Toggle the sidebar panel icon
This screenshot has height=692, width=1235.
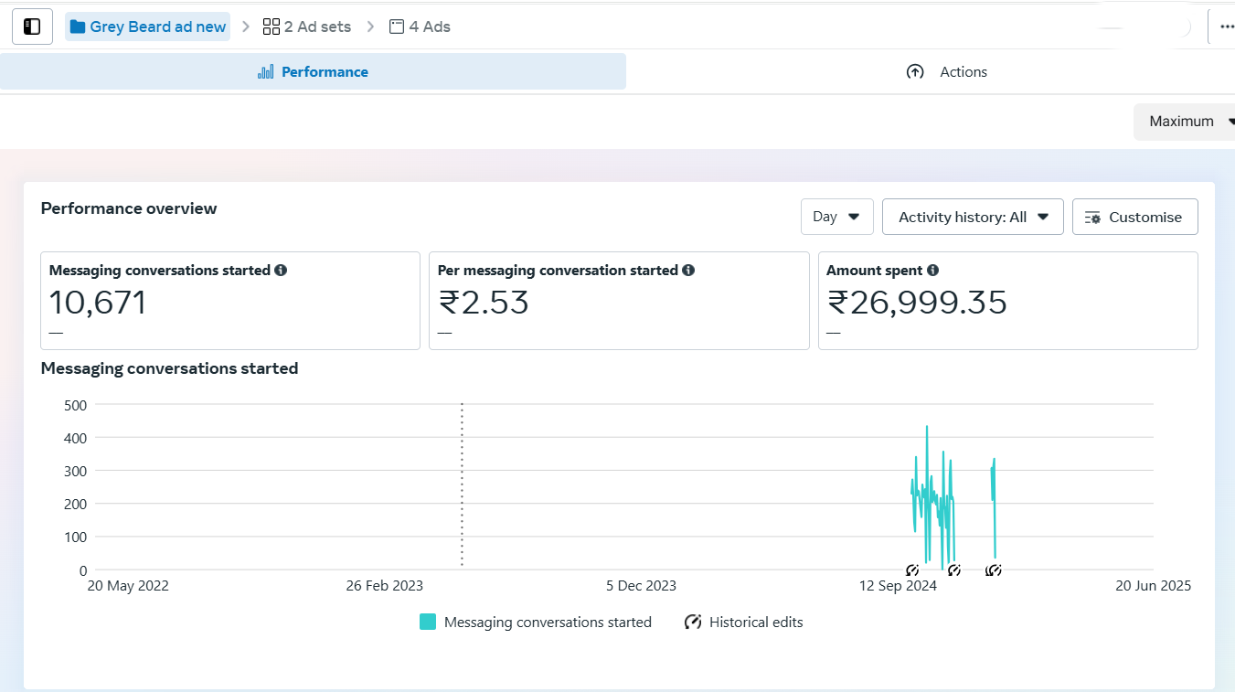[32, 27]
